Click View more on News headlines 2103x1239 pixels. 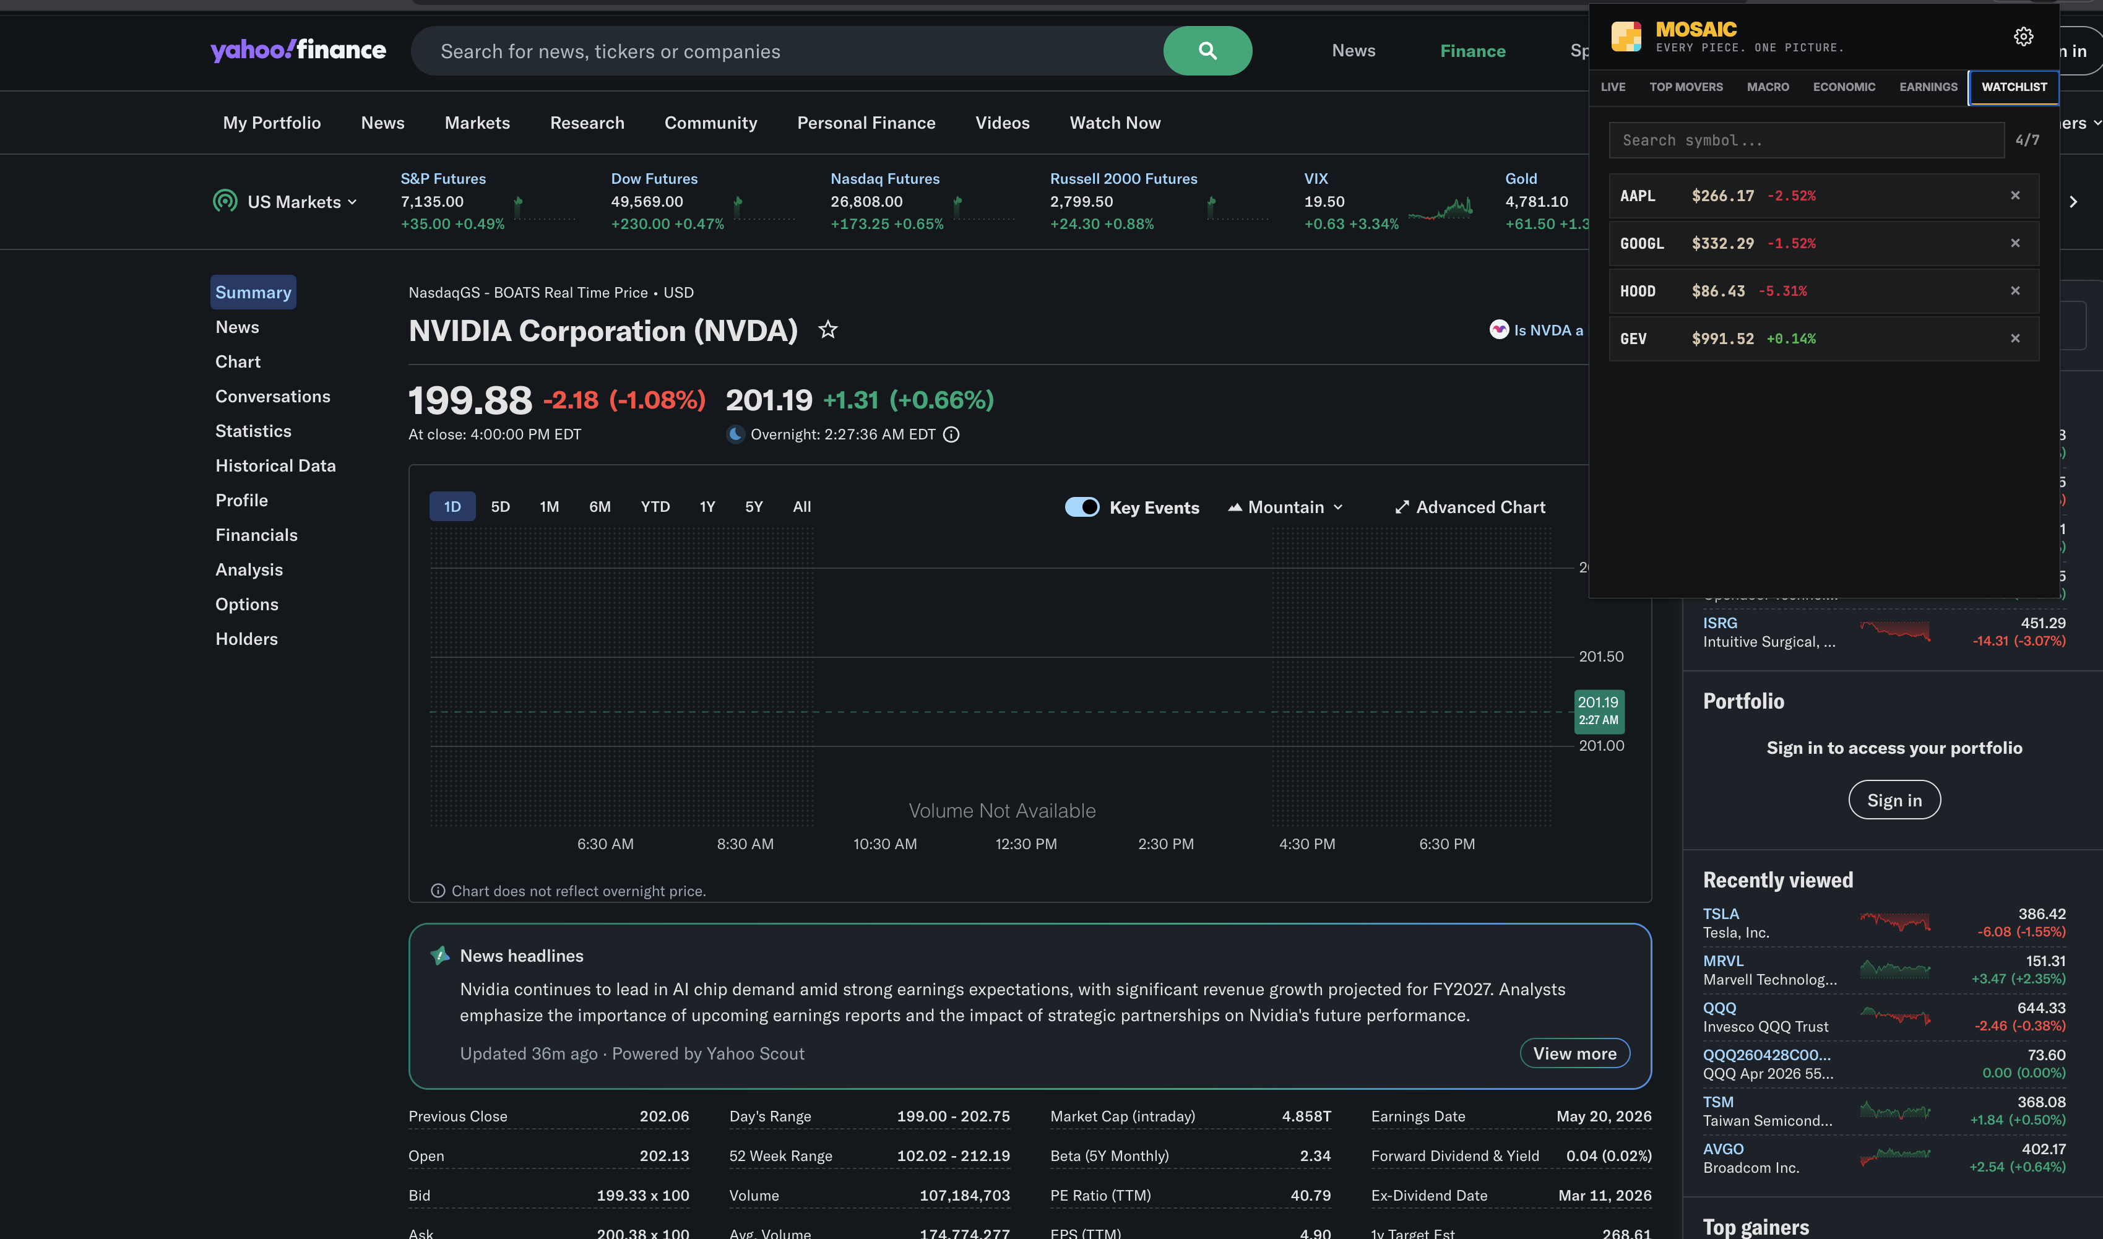pos(1574,1054)
